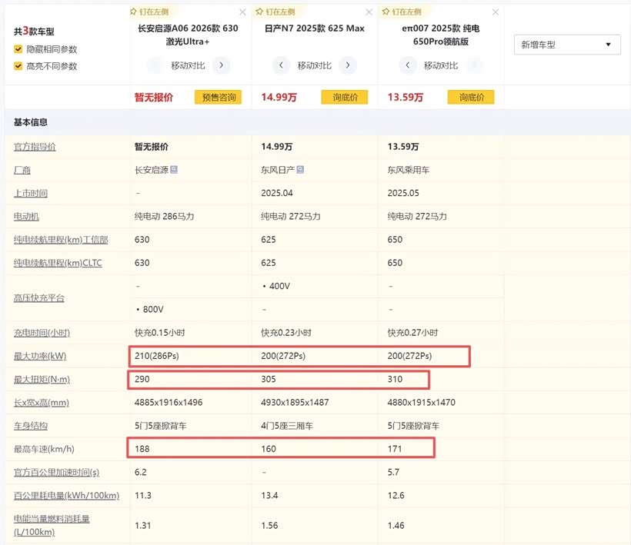Click info icon beside 东风日产 manufacturer
The width and height of the screenshot is (631, 545).
pos(301,170)
